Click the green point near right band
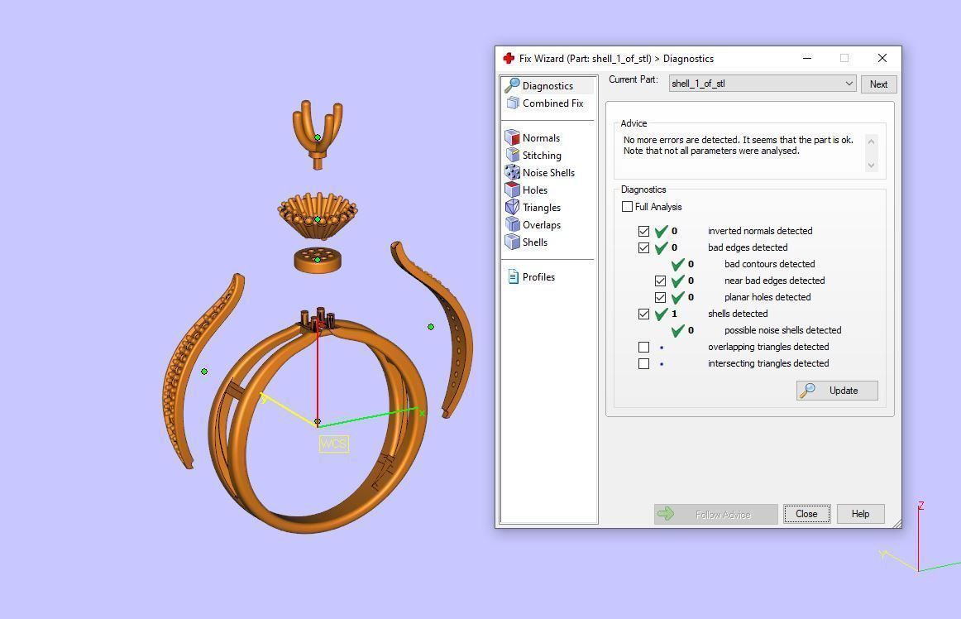The height and width of the screenshot is (619, 961). [431, 327]
